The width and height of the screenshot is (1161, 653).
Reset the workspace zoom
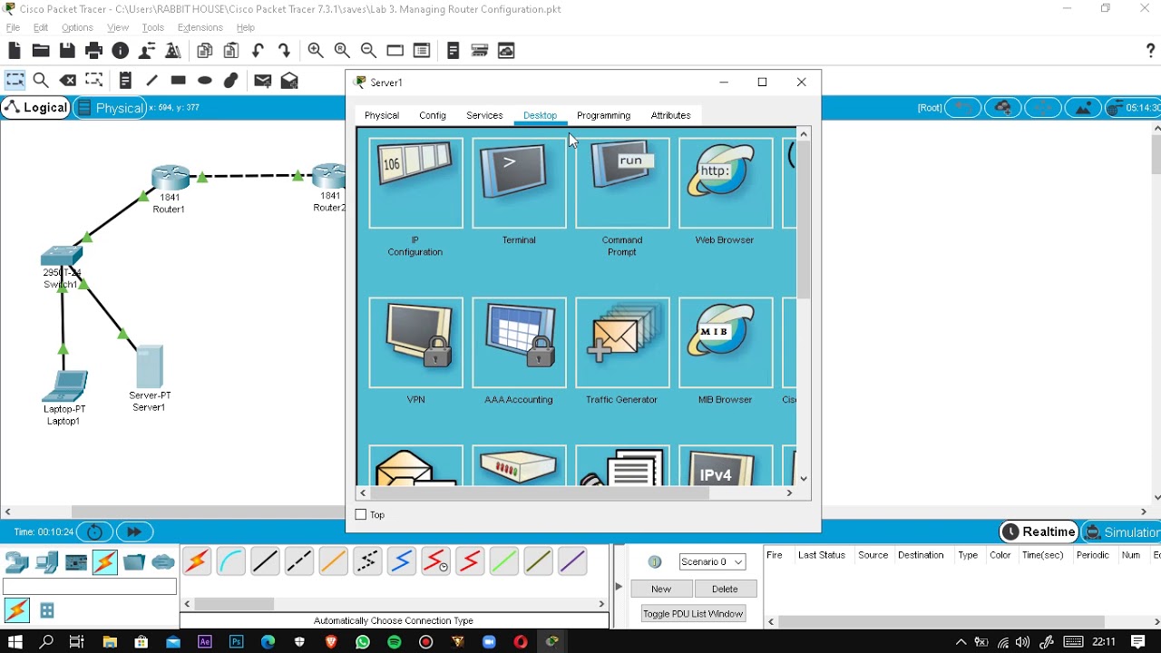click(x=342, y=51)
